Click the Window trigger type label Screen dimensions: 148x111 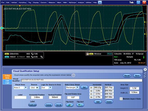pyautogui.click(x=98, y=54)
